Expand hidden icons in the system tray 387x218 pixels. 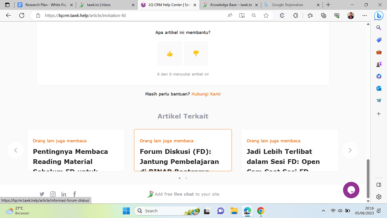pyautogui.click(x=323, y=211)
